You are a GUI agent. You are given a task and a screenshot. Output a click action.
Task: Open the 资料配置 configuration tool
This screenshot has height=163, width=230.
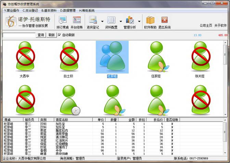(111, 23)
